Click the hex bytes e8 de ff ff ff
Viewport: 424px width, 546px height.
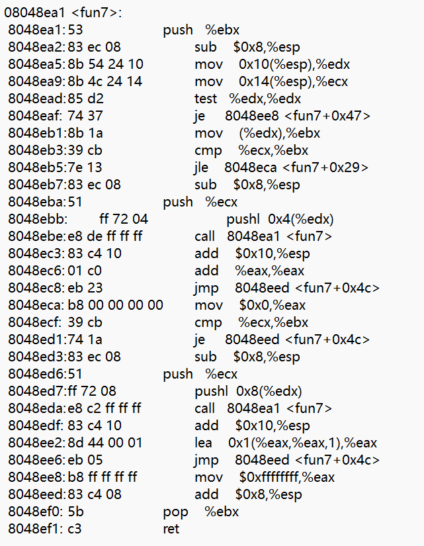105,236
